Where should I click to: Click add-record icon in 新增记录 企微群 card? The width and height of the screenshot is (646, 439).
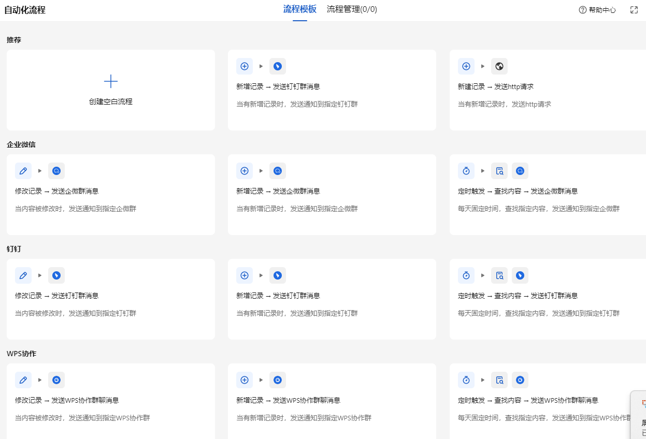click(x=245, y=171)
